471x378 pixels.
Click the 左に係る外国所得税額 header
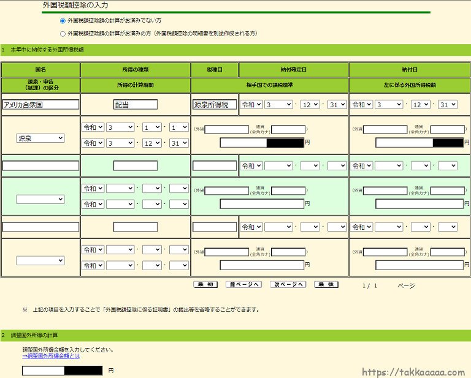[410, 85]
